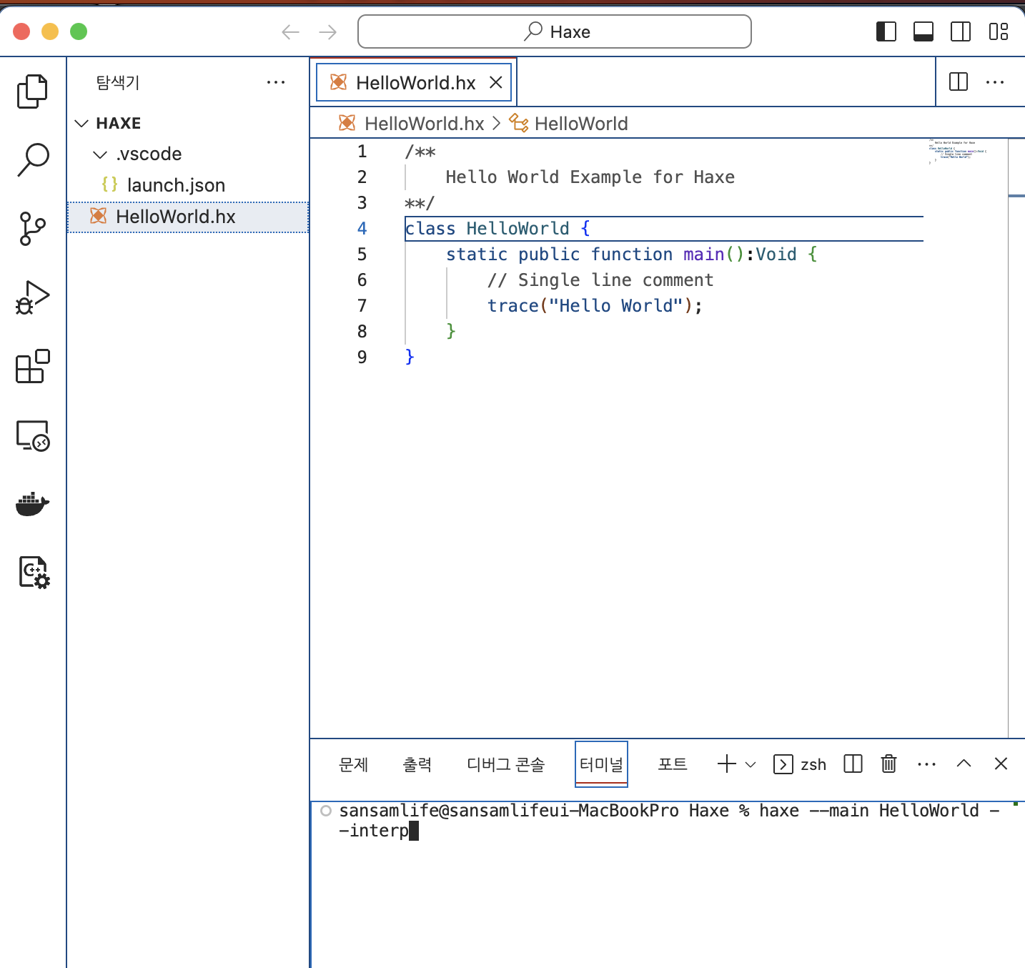
Task: Open the Search view in activity bar
Action: (32, 159)
